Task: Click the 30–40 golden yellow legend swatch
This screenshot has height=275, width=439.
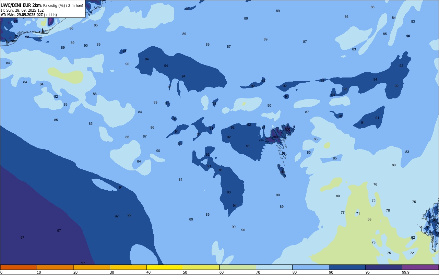Action: pyautogui.click(x=128, y=267)
